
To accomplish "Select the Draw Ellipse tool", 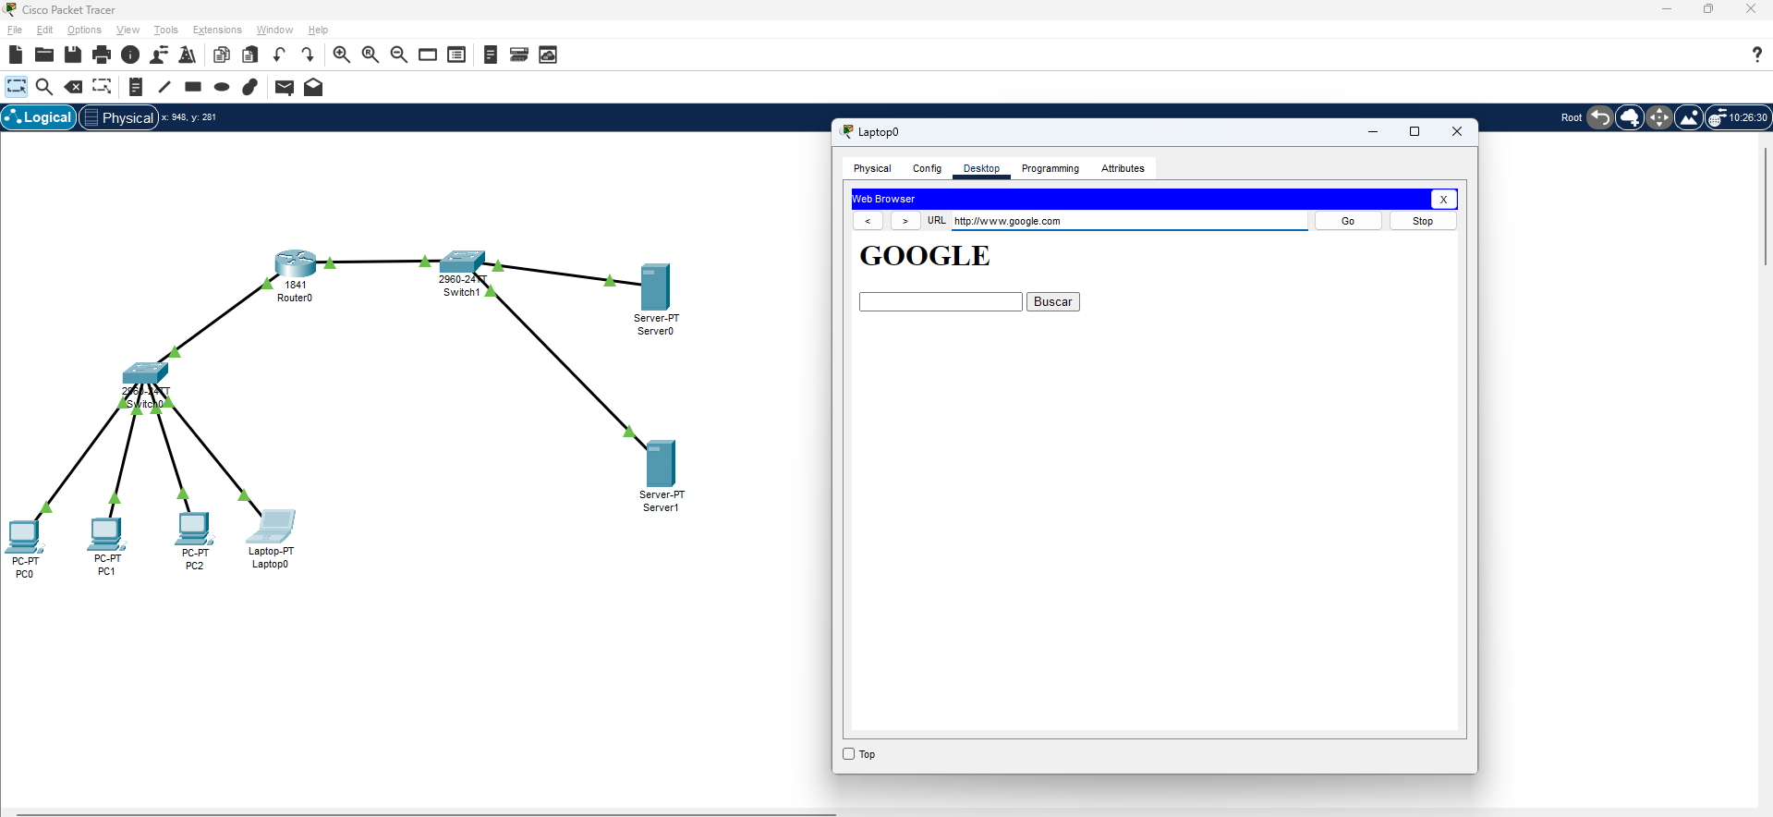I will 222,87.
